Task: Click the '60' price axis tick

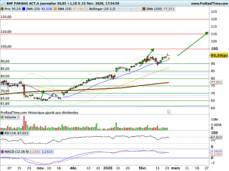Action: pyautogui.click(x=213, y=108)
